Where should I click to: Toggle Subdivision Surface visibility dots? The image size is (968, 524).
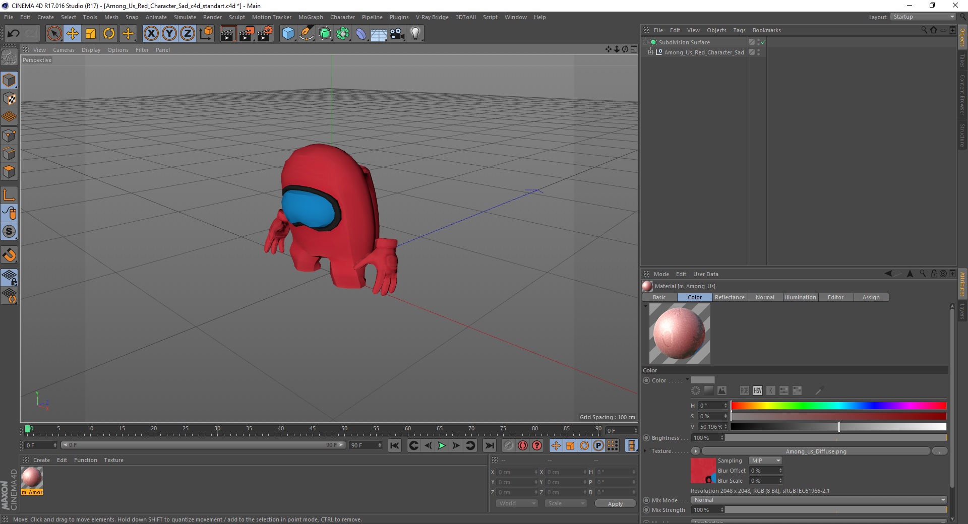tap(758, 42)
